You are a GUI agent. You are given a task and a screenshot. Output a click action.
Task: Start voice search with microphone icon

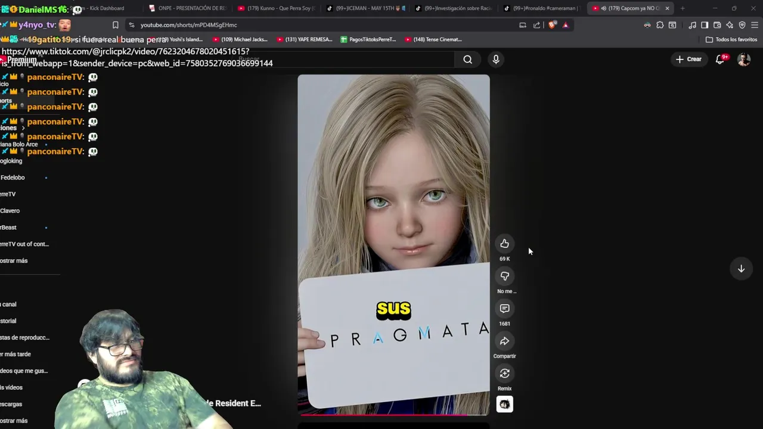pos(495,59)
